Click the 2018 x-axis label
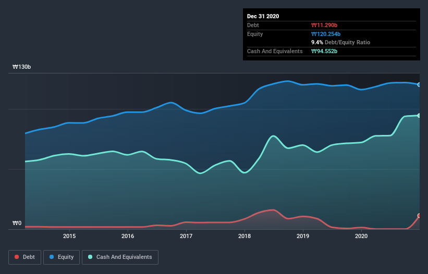This screenshot has width=428, height=274. 244,236
